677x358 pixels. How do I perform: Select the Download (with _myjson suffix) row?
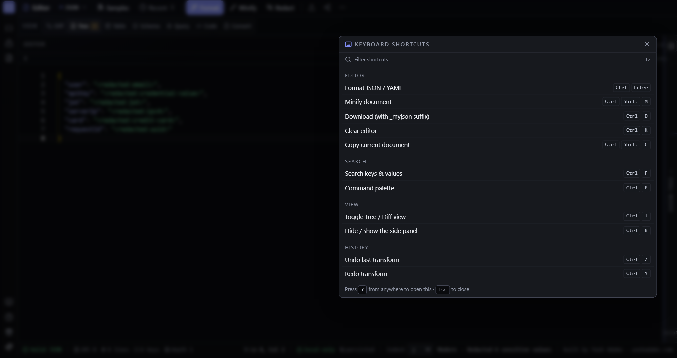click(497, 116)
